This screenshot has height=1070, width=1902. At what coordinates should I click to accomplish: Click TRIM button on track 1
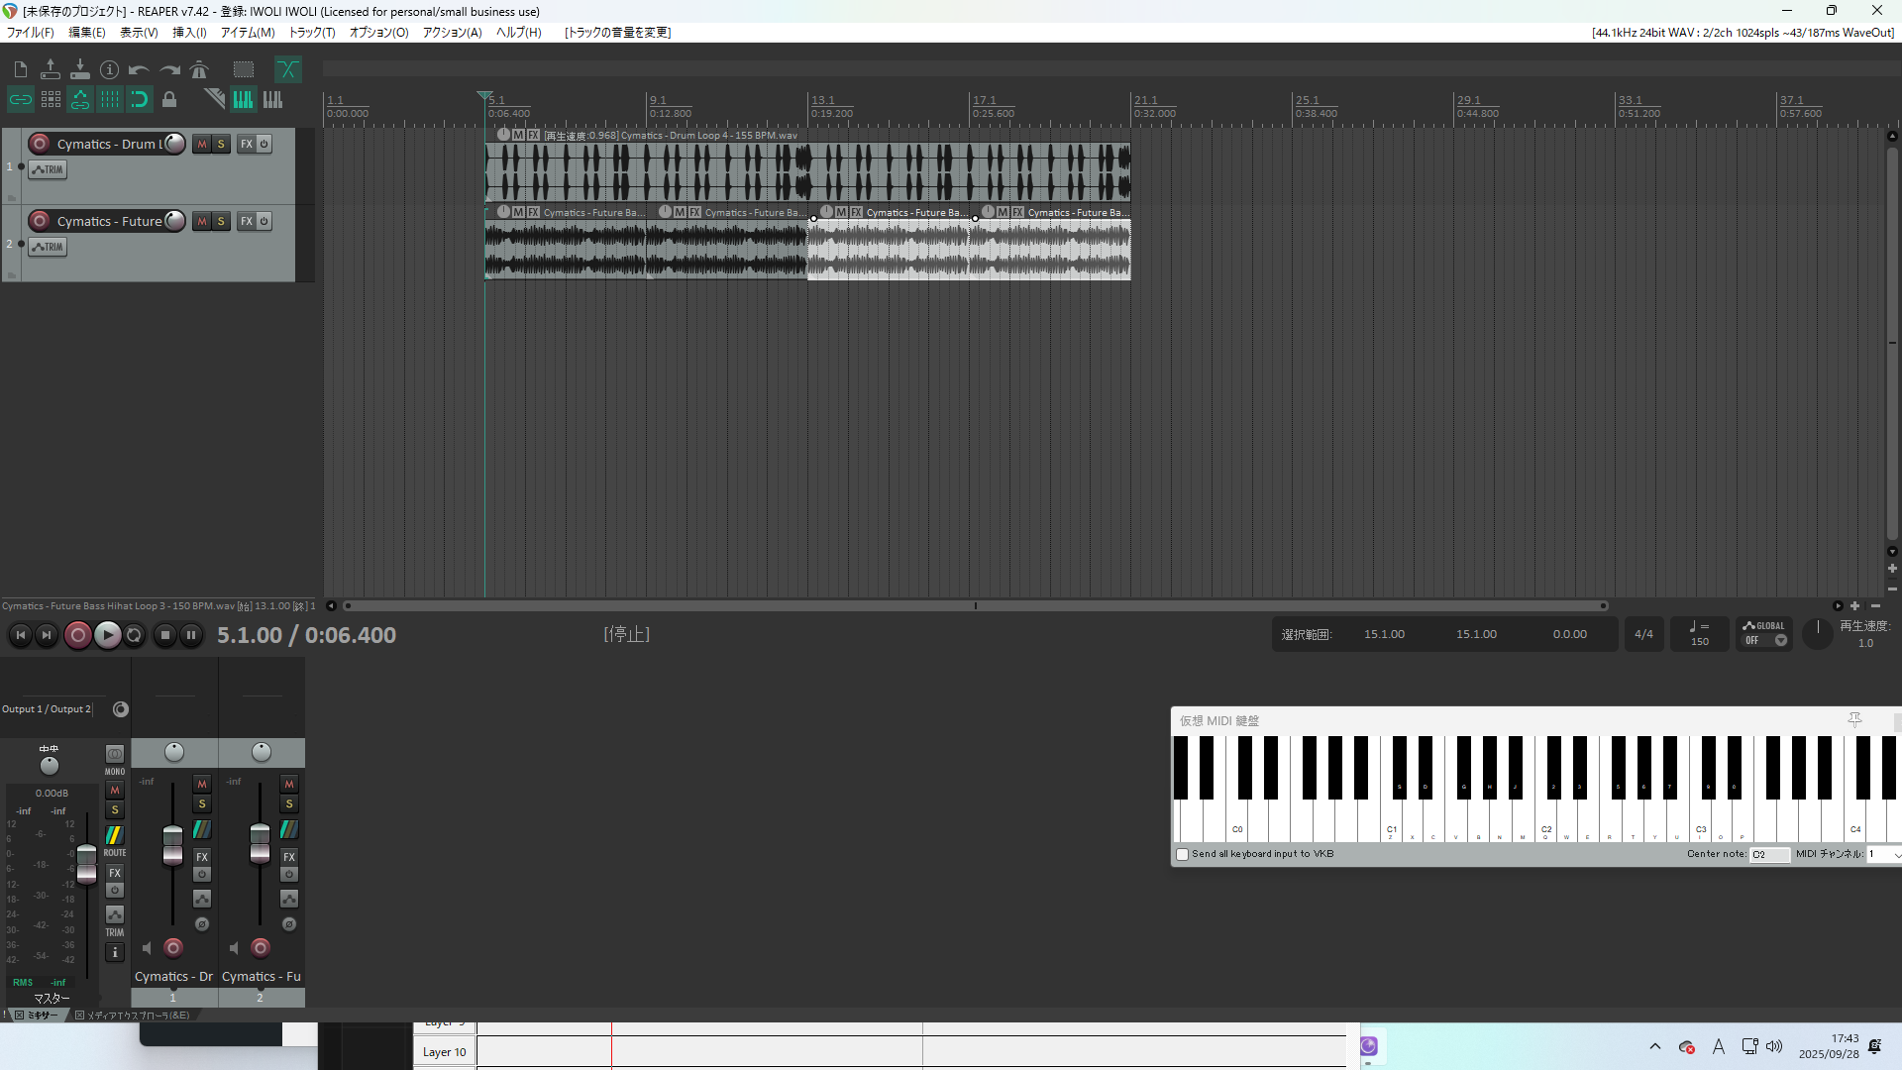pos(48,169)
